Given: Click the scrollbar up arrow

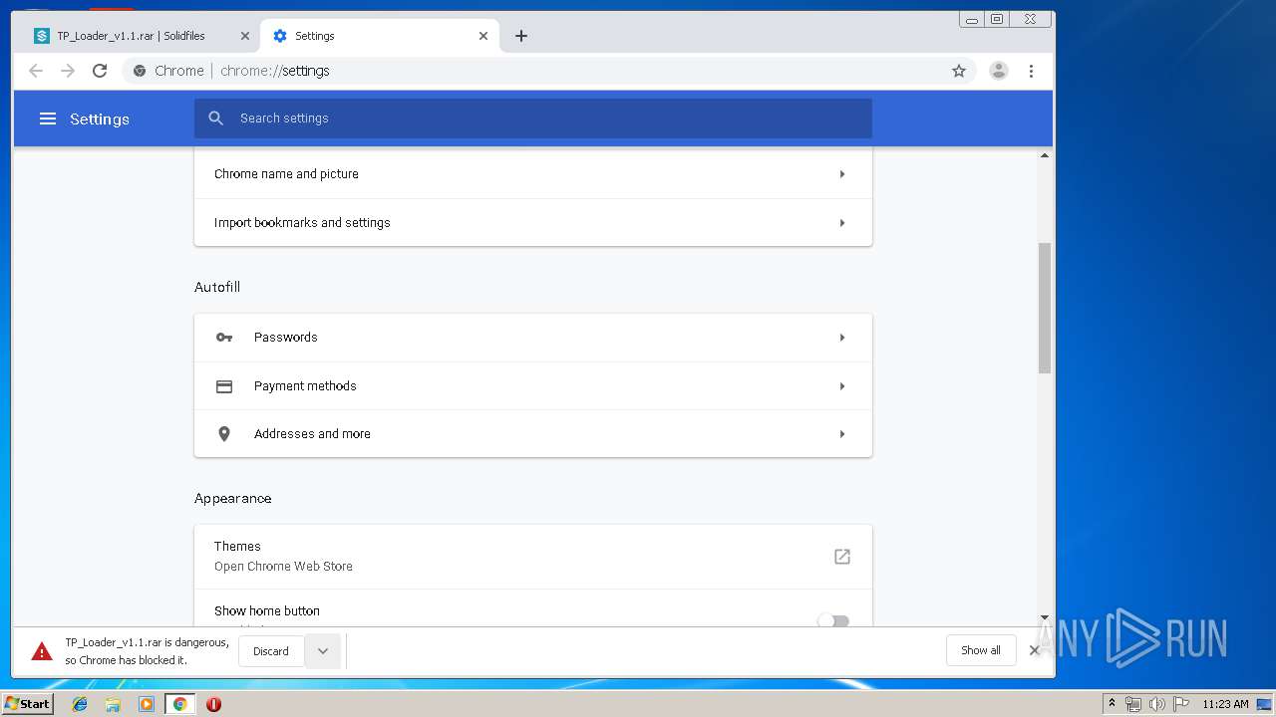Looking at the screenshot, I should click(x=1045, y=155).
